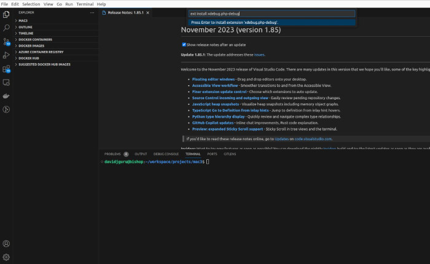
Task: Open the Finer extension update control link
Action: click(219, 92)
